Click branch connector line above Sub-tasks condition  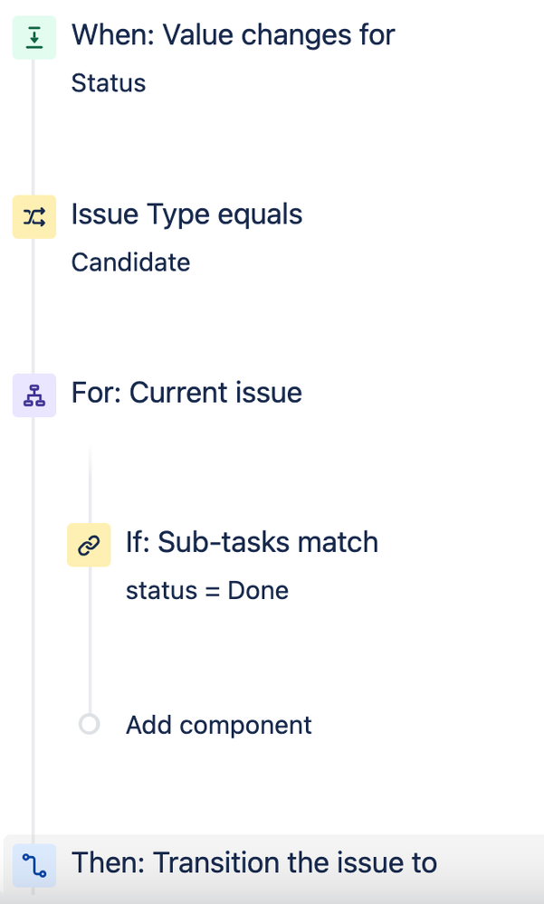point(89,480)
